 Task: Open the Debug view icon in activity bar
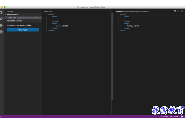1,32
